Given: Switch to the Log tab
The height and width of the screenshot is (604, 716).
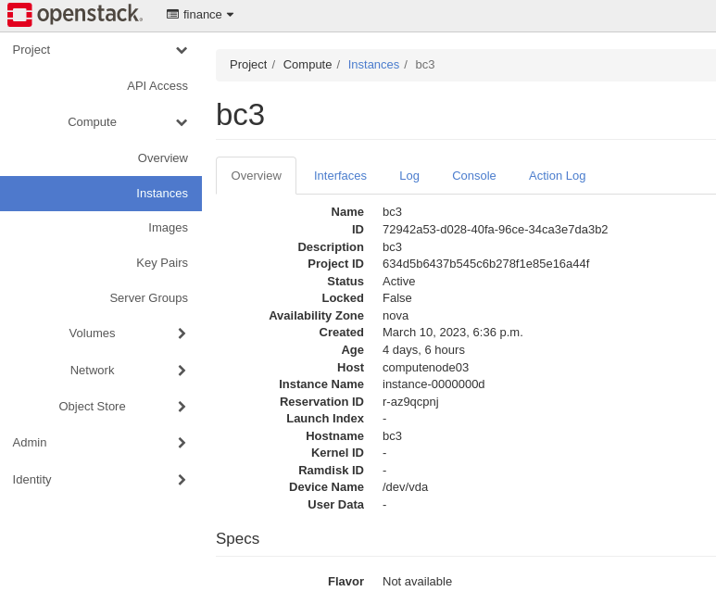Looking at the screenshot, I should 409,176.
